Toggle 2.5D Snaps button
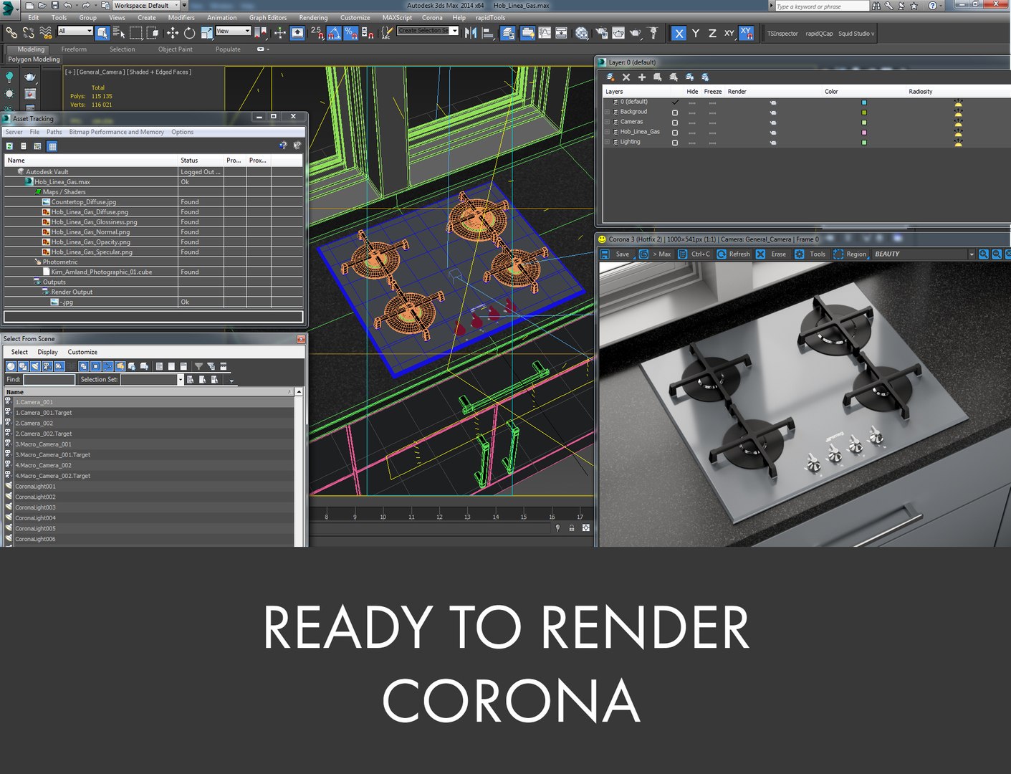This screenshot has height=774, width=1011. coord(317,32)
